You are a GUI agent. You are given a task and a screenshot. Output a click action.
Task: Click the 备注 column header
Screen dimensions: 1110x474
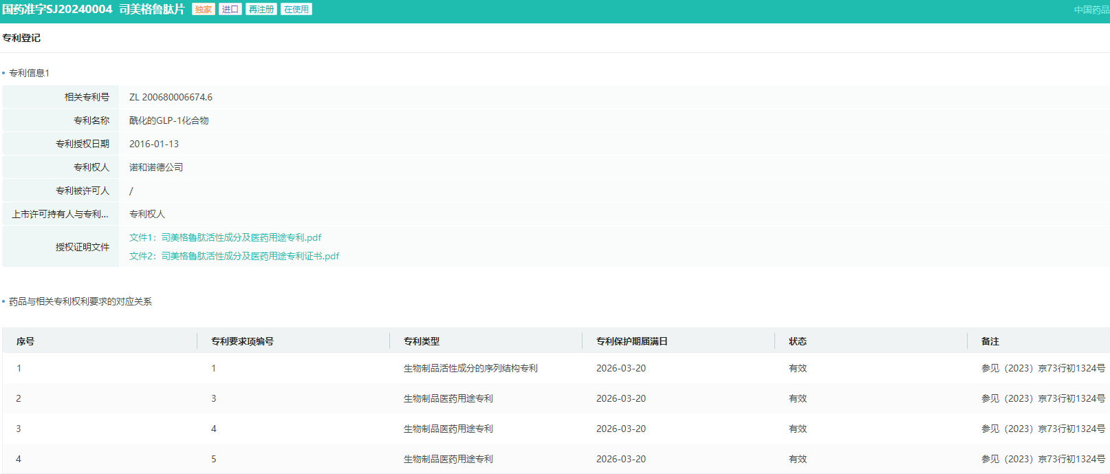click(990, 341)
